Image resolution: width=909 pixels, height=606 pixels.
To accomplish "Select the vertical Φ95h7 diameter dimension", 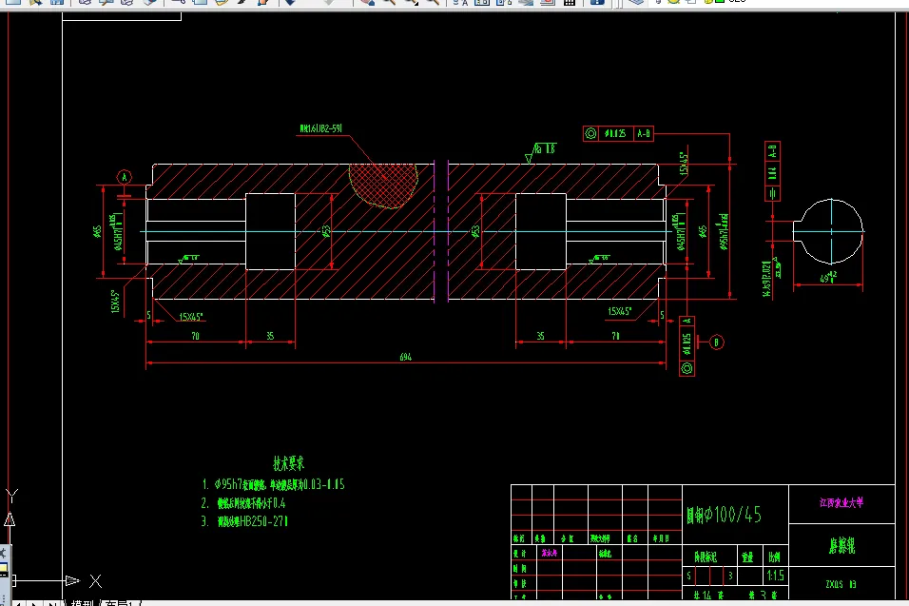I will coord(724,232).
